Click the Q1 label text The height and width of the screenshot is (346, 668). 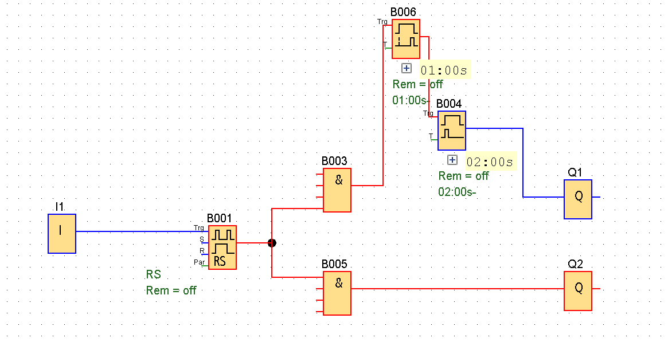tap(575, 172)
